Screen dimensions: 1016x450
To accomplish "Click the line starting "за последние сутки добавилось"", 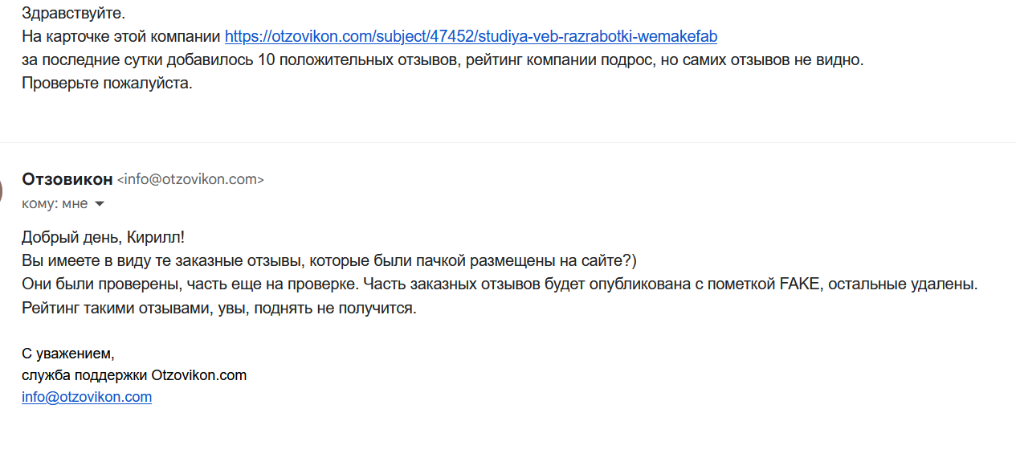I will [443, 60].
